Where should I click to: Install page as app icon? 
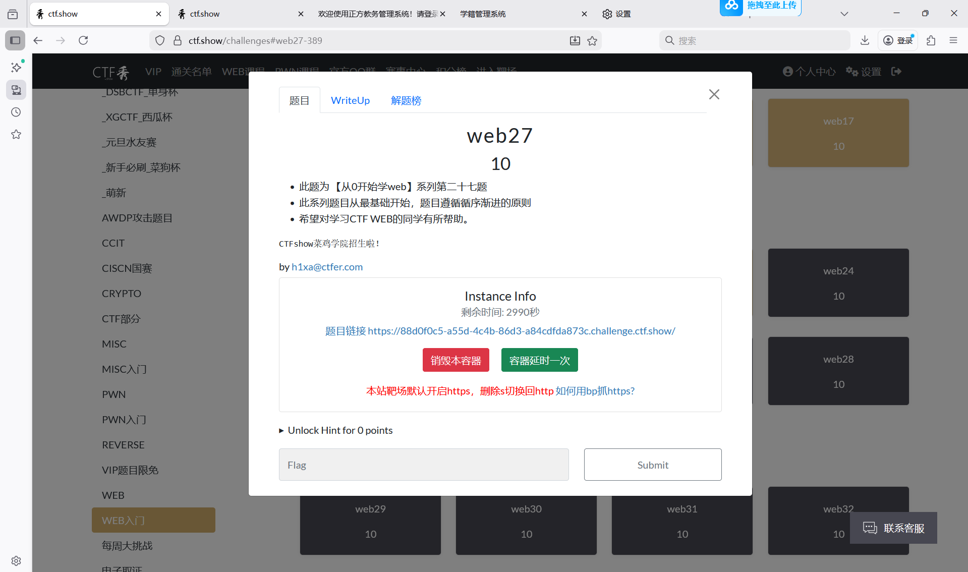575,40
